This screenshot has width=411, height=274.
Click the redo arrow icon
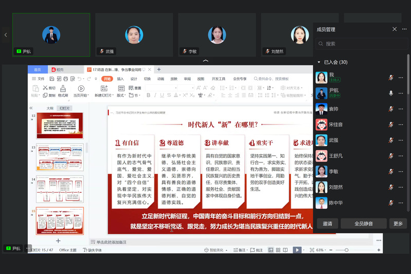tap(89, 79)
